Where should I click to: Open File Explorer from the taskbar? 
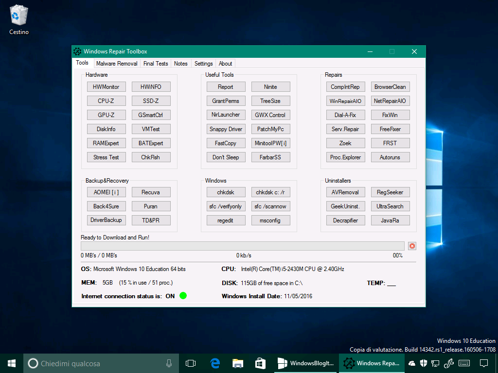point(237,363)
